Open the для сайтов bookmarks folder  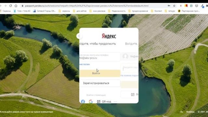[x=80, y=11]
